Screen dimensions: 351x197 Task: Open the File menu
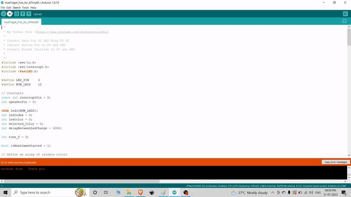point(3,8)
